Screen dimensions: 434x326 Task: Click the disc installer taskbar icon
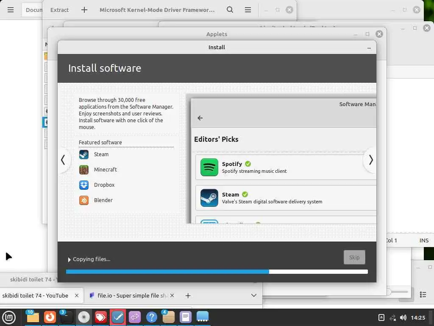[83, 317]
